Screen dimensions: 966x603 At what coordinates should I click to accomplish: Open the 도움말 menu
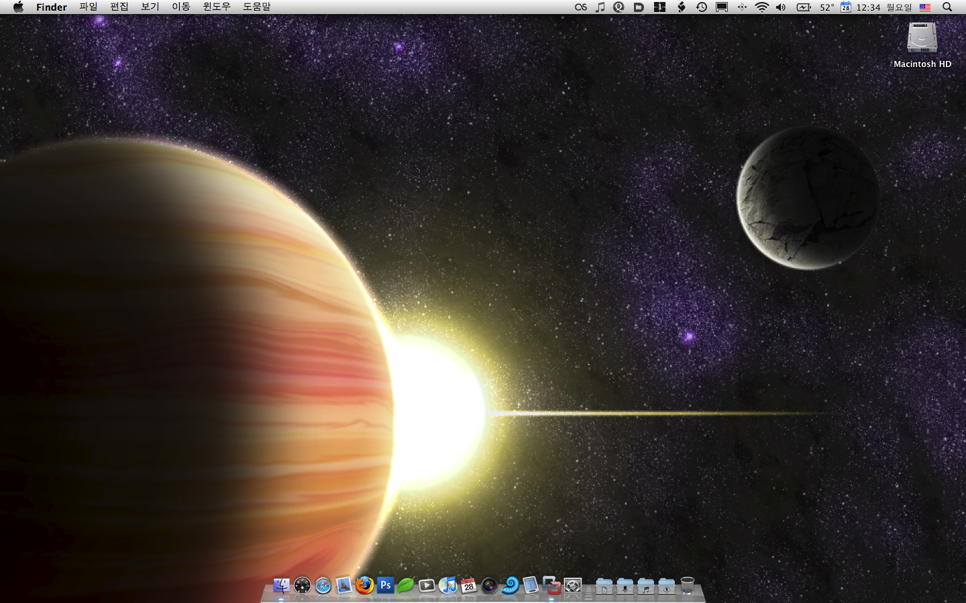pos(257,7)
